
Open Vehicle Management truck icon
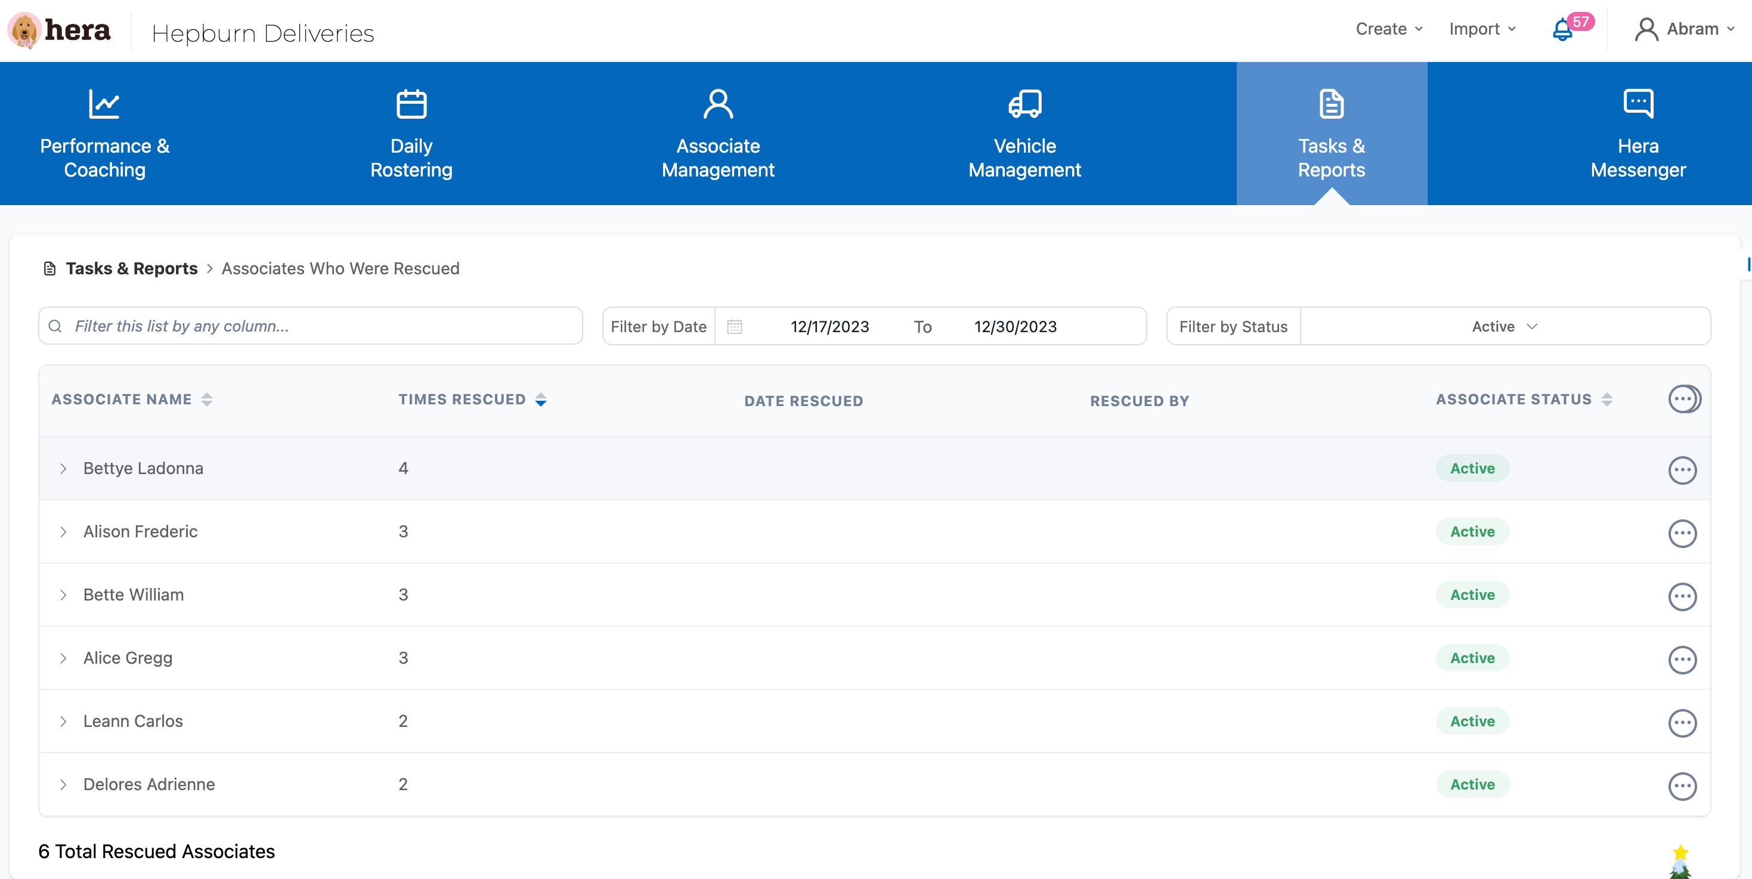pyautogui.click(x=1024, y=104)
